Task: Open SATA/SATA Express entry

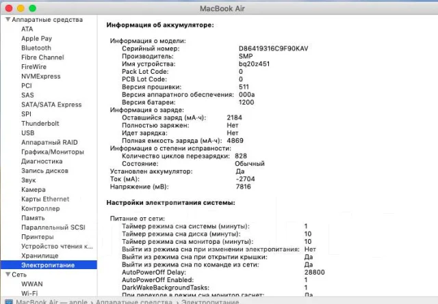Action: coord(51,105)
